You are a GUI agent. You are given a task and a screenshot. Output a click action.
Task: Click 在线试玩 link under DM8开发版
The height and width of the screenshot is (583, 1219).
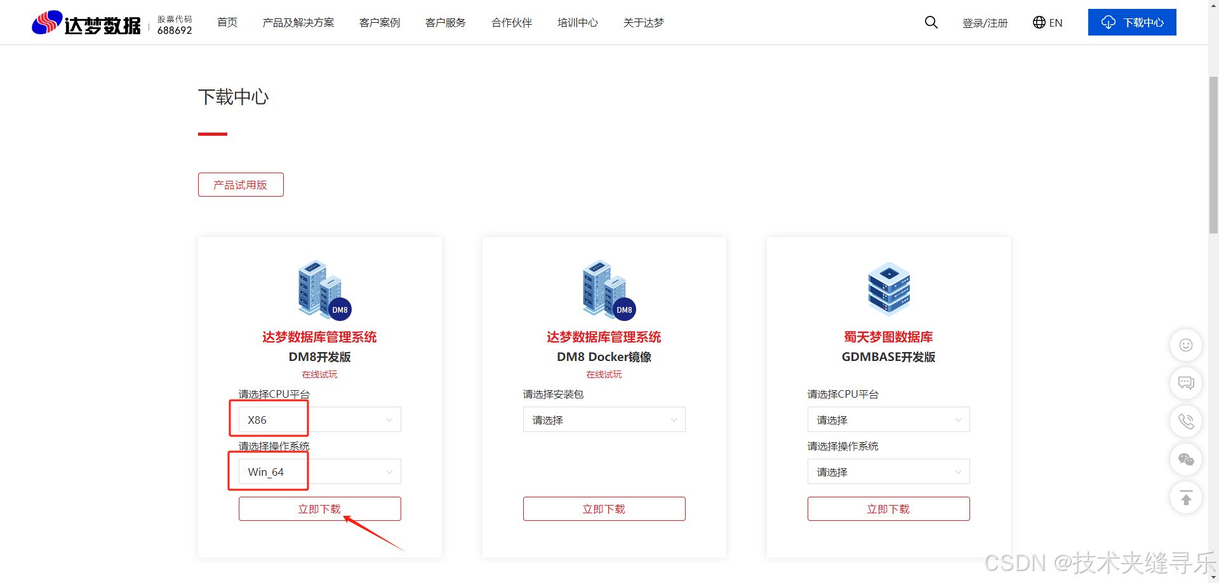[320, 374]
